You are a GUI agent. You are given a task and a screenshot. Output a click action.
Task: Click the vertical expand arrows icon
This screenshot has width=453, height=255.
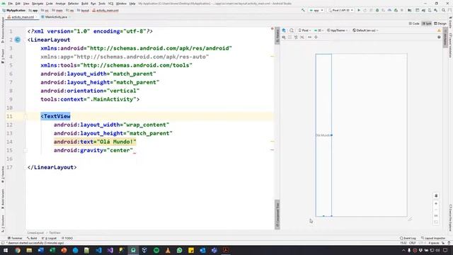click(x=316, y=38)
